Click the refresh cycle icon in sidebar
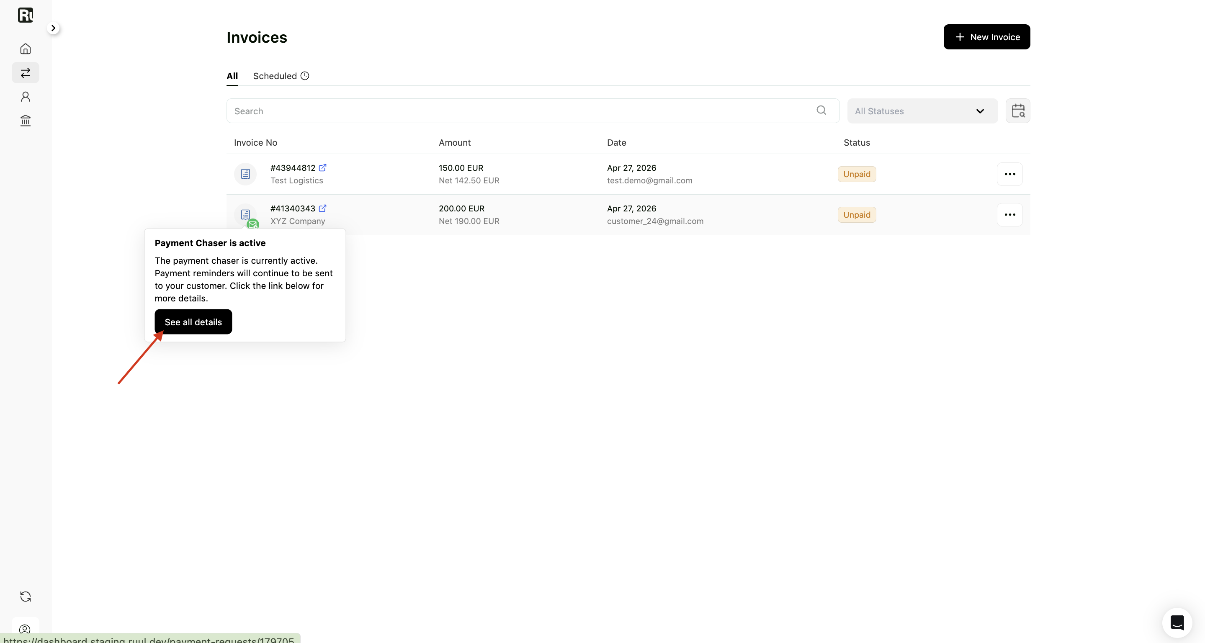 click(26, 596)
